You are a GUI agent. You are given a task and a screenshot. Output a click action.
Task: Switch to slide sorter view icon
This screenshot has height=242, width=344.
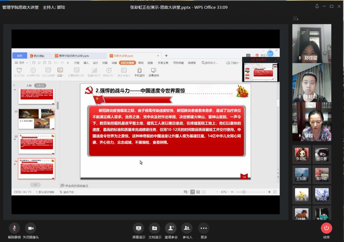click(198, 192)
